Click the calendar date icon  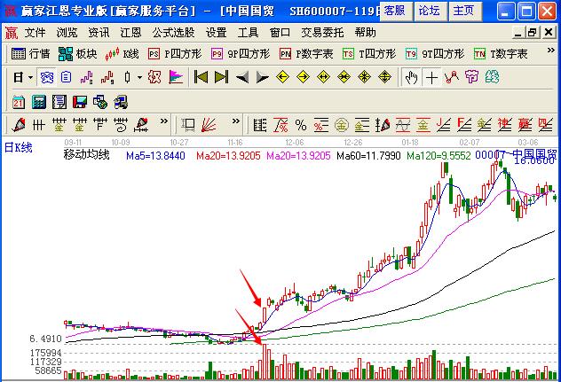click(19, 101)
